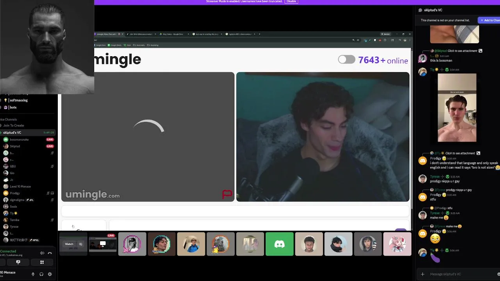The width and height of the screenshot is (500, 281).
Task: Toggle the umingle switch beside online count
Action: [x=346, y=60]
